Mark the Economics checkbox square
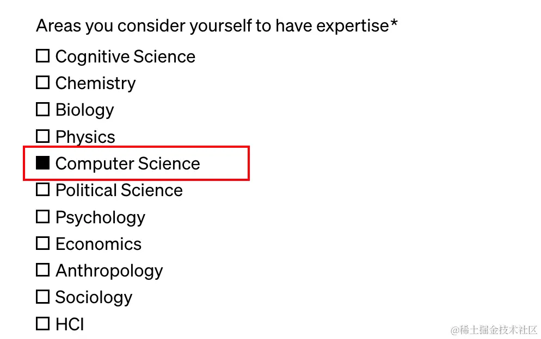The width and height of the screenshot is (541, 339). click(43, 243)
